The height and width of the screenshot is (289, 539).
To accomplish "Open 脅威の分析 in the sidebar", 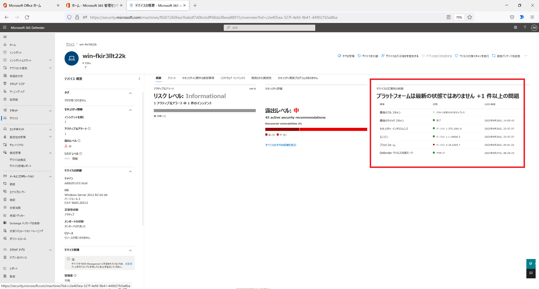I will coord(16,76).
